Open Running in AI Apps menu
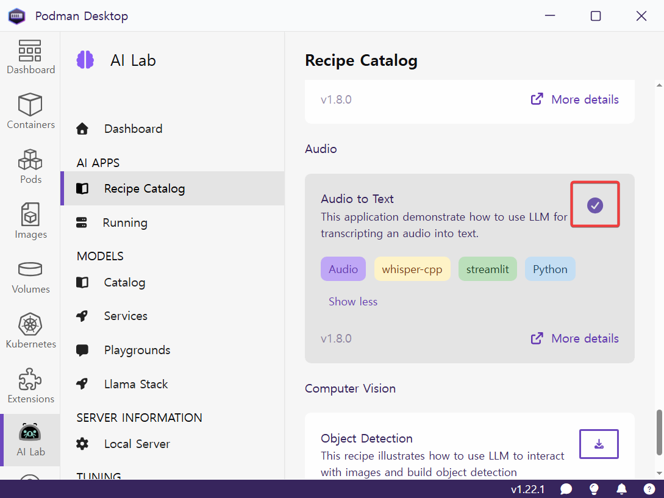 click(124, 222)
